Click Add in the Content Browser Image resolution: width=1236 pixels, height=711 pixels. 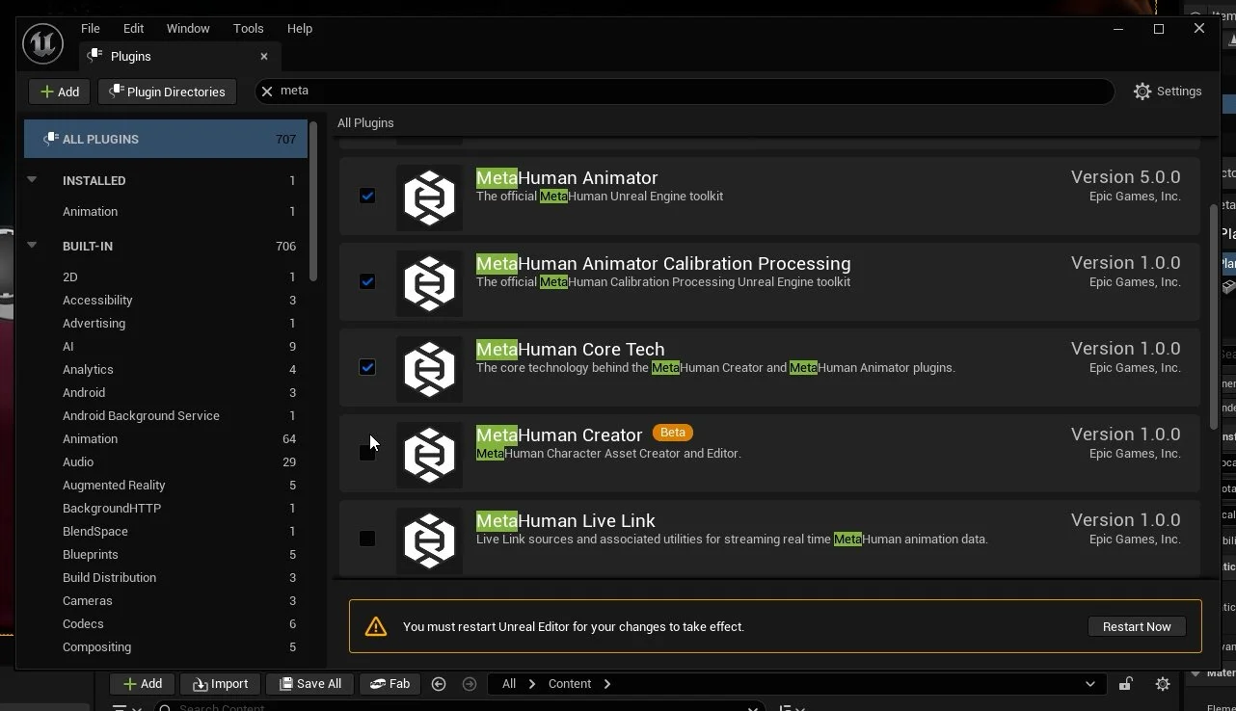tap(142, 684)
